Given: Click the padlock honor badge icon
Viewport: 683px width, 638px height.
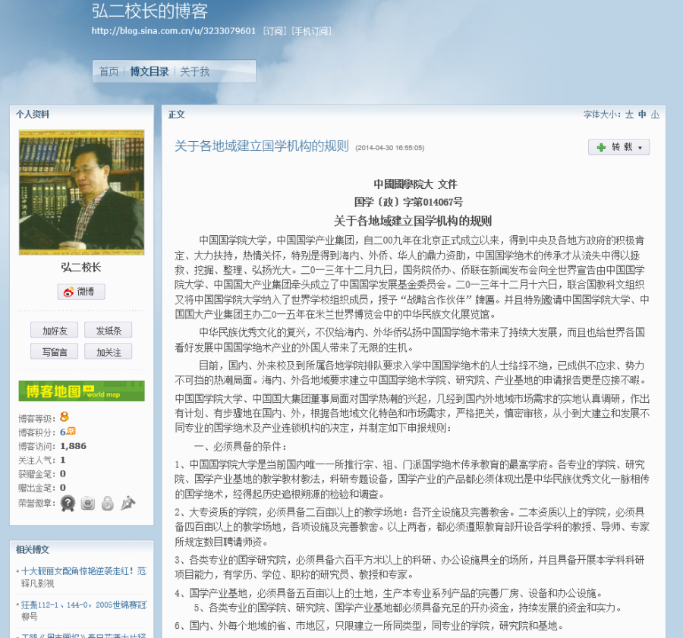Looking at the screenshot, I should pyautogui.click(x=108, y=502).
